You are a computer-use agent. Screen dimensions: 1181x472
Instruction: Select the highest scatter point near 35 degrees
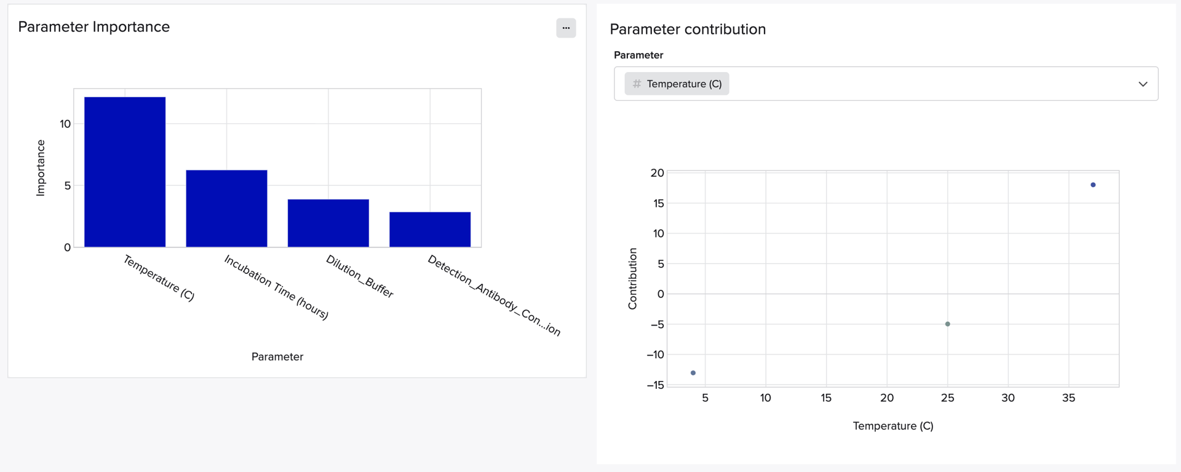tap(1093, 184)
